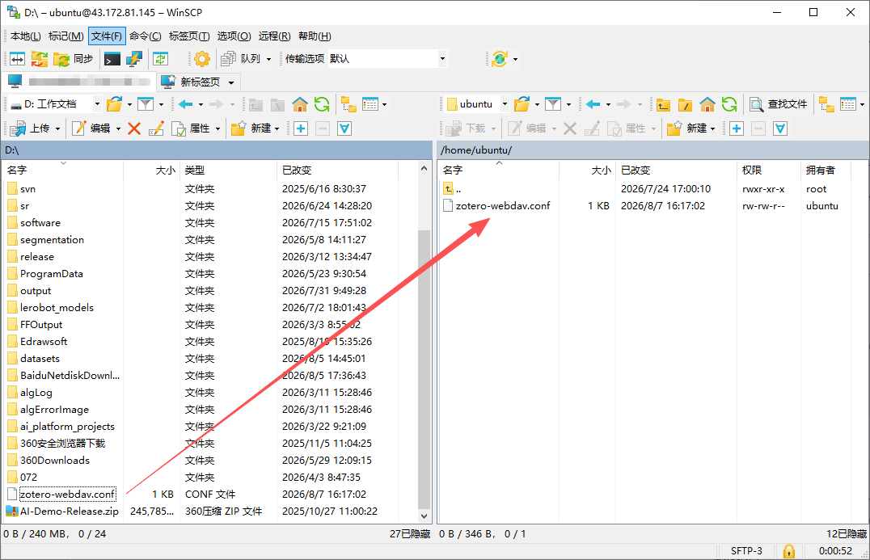Viewport: 870px width, 560px height.
Task: Go to remote root directory icon
Action: click(685, 103)
